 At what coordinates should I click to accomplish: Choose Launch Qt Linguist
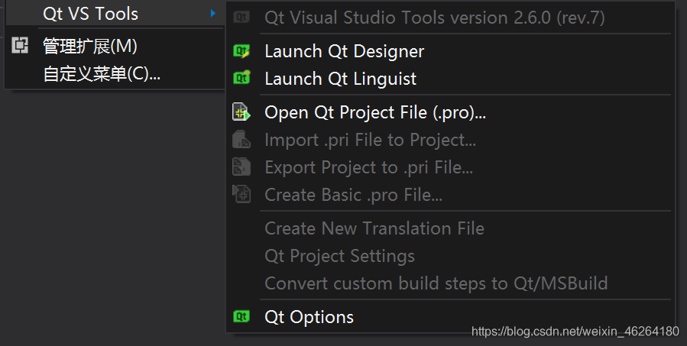pyautogui.click(x=340, y=79)
